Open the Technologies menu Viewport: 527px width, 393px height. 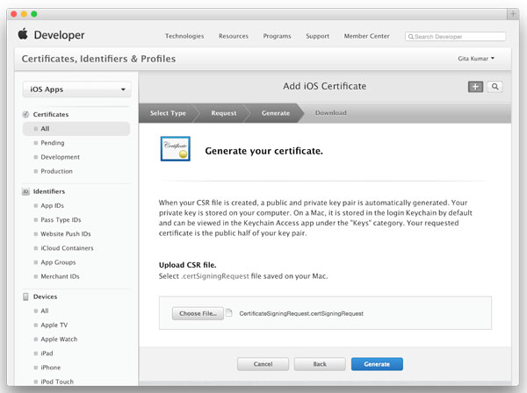pyautogui.click(x=184, y=36)
